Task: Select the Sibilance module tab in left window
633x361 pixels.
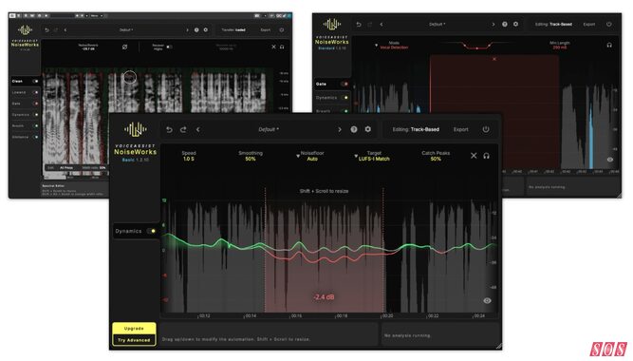Action: click(25, 138)
